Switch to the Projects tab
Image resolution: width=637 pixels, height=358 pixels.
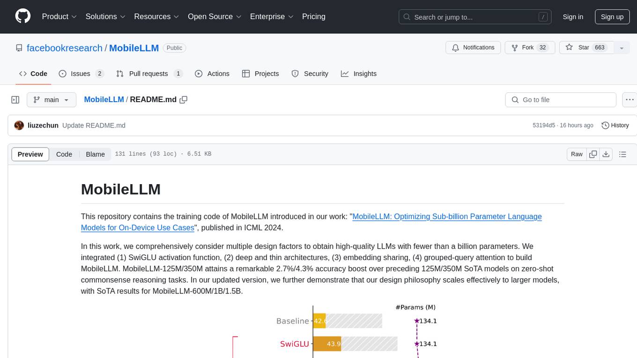point(260,74)
